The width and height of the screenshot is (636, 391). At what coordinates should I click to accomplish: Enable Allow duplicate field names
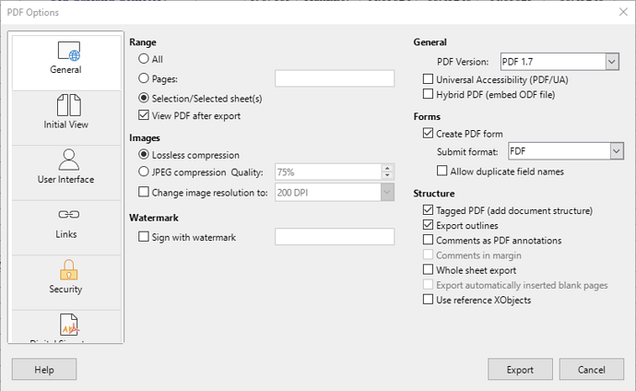pos(442,171)
